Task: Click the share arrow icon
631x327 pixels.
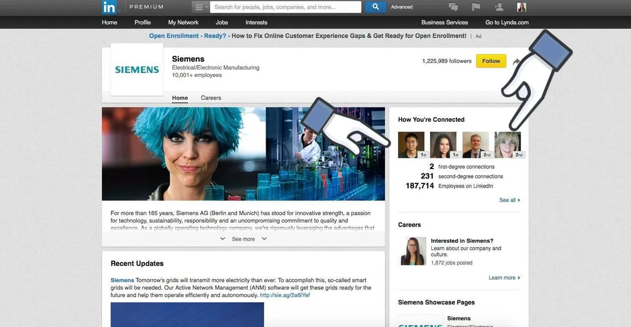Action: (516, 62)
